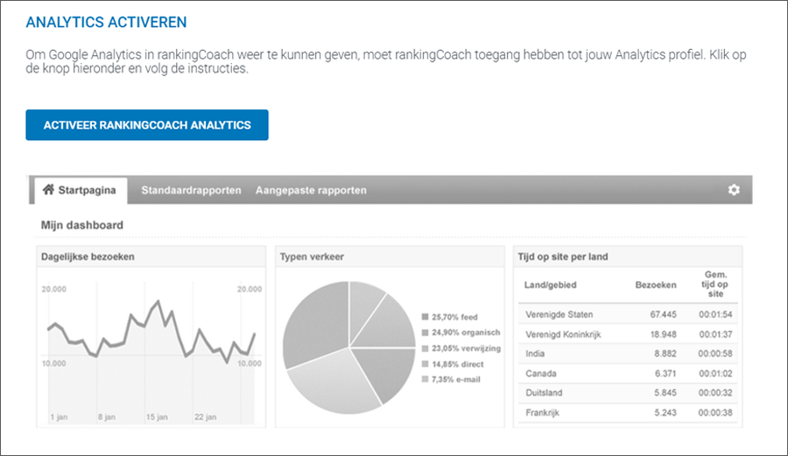The width and height of the screenshot is (788, 456).
Task: Select the Verenigde Staten row
Action: (628, 314)
